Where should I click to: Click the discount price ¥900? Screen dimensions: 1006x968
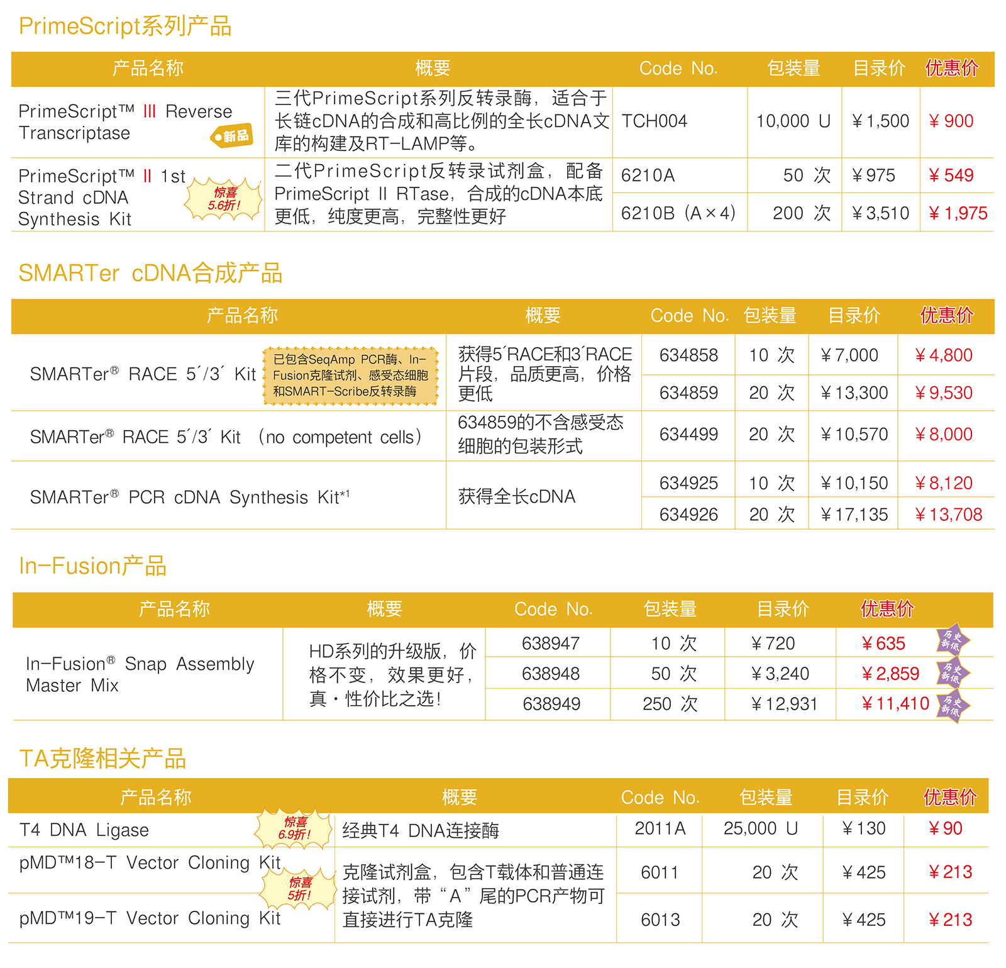[951, 121]
